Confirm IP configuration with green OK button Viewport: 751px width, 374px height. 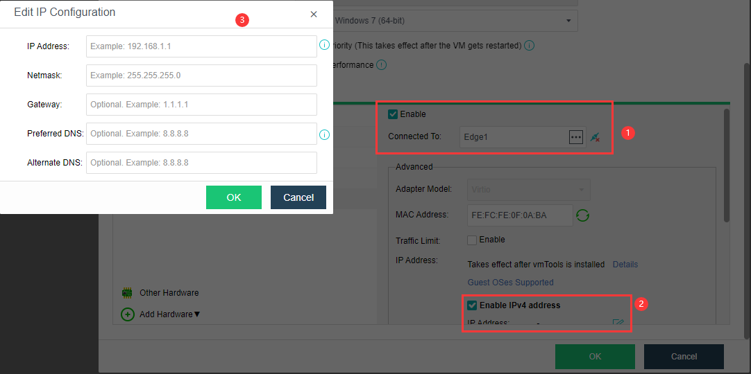(x=234, y=197)
